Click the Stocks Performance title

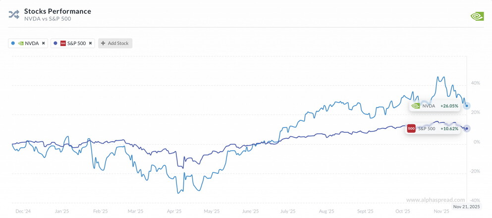pos(57,11)
